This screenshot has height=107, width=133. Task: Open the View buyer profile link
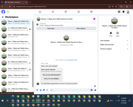(x=72, y=60)
